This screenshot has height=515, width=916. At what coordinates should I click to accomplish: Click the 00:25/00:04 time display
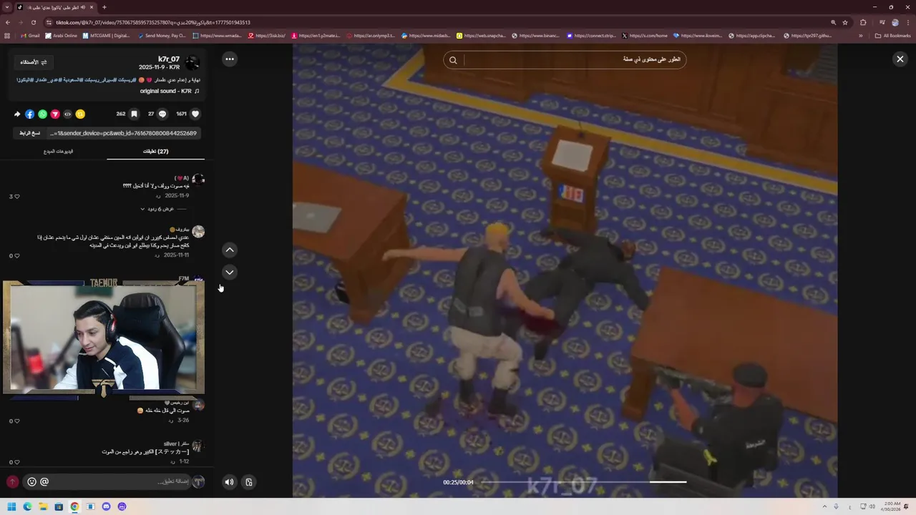click(458, 482)
